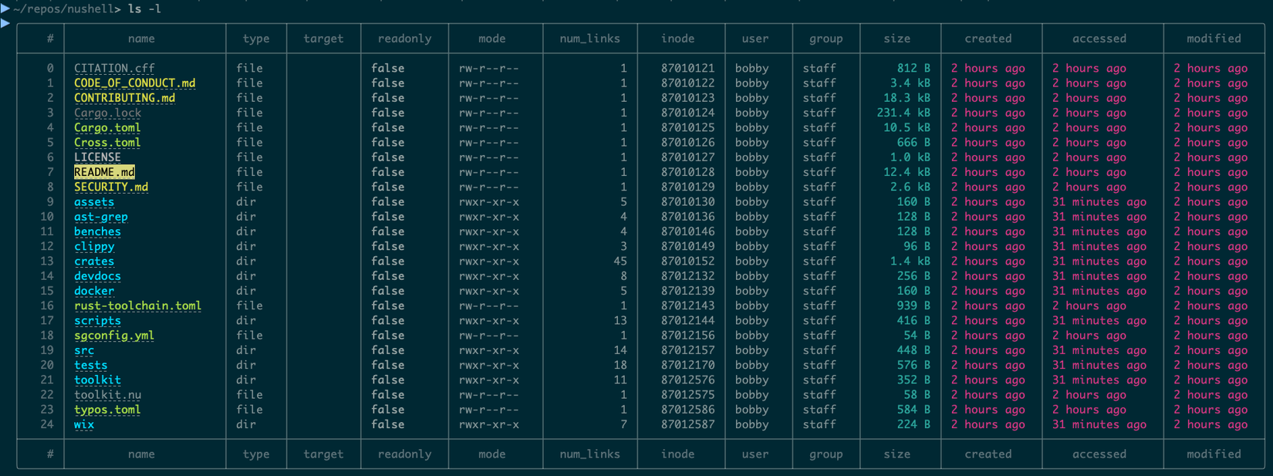Open the crates directory link
The image size is (1273, 476).
94,262
